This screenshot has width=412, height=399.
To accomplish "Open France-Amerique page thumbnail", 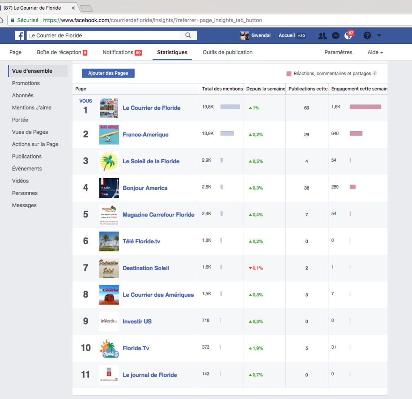I will coord(109,134).
